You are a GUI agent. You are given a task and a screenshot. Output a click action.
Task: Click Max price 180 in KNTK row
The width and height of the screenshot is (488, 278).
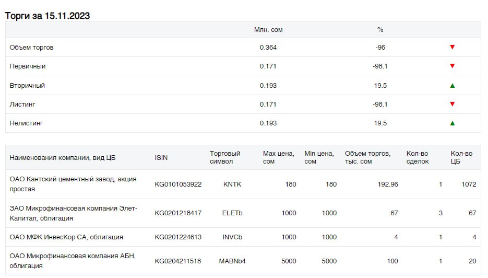point(291,184)
